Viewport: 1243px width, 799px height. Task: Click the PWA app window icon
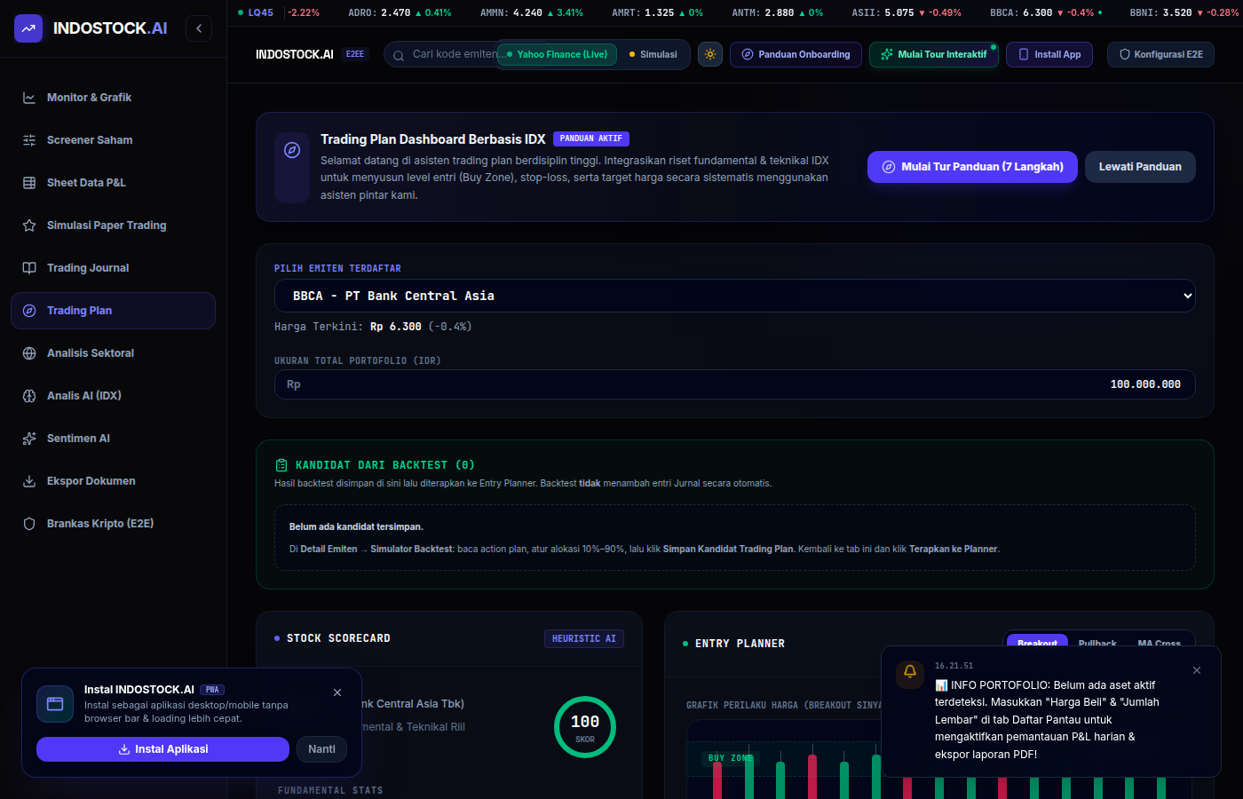click(55, 704)
